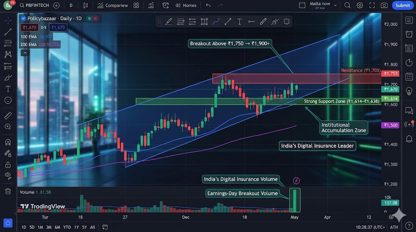Select the 5D time range
Screen dimensions: 416x232
[32, 227]
